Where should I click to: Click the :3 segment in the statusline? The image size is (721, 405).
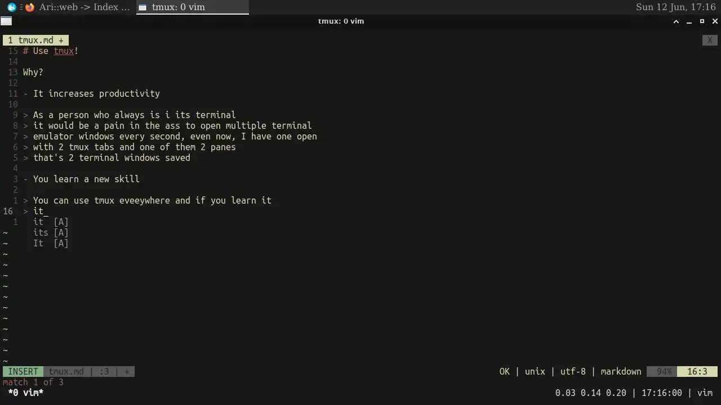104,372
